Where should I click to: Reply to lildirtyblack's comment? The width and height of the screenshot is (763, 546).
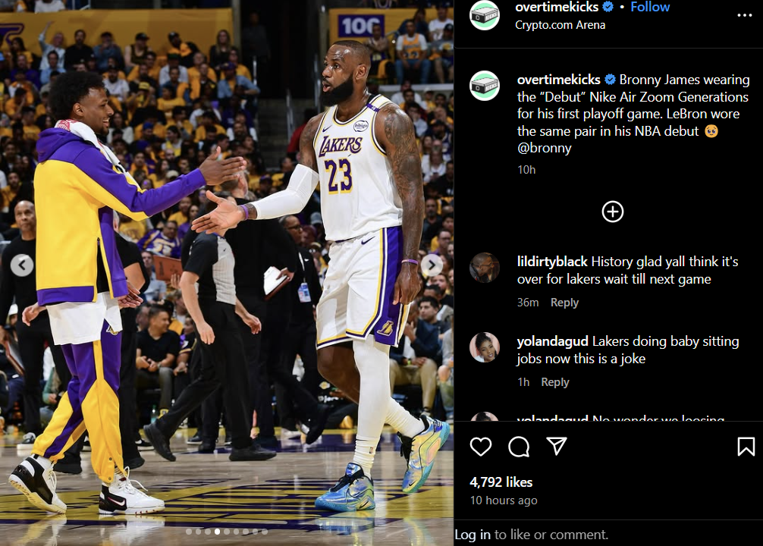pyautogui.click(x=564, y=303)
